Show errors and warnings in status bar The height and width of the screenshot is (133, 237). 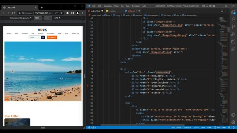[x=92, y=127]
